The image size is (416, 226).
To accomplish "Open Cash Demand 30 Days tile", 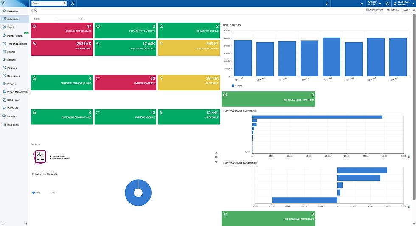I will point(189,48).
